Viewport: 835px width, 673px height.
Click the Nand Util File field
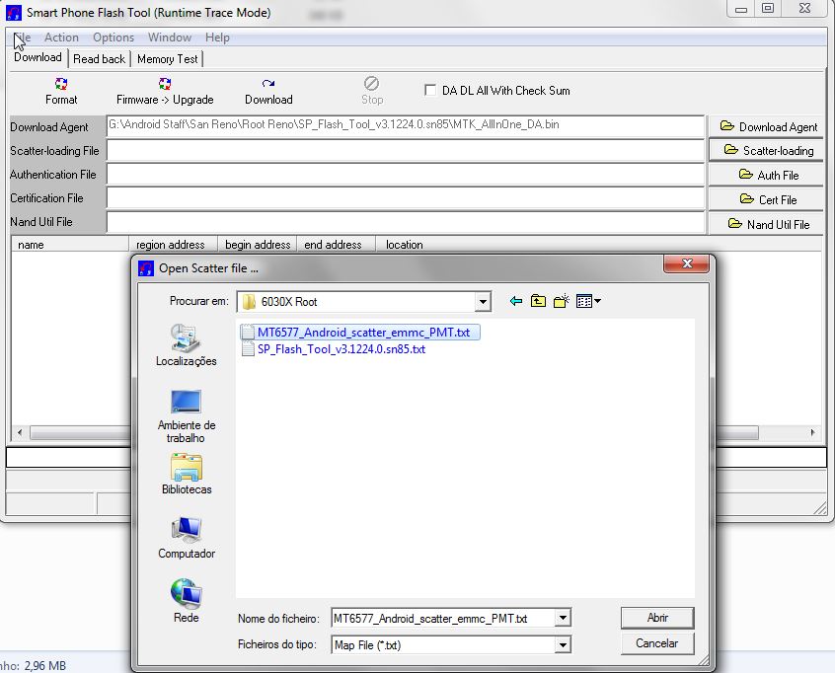coord(406,222)
